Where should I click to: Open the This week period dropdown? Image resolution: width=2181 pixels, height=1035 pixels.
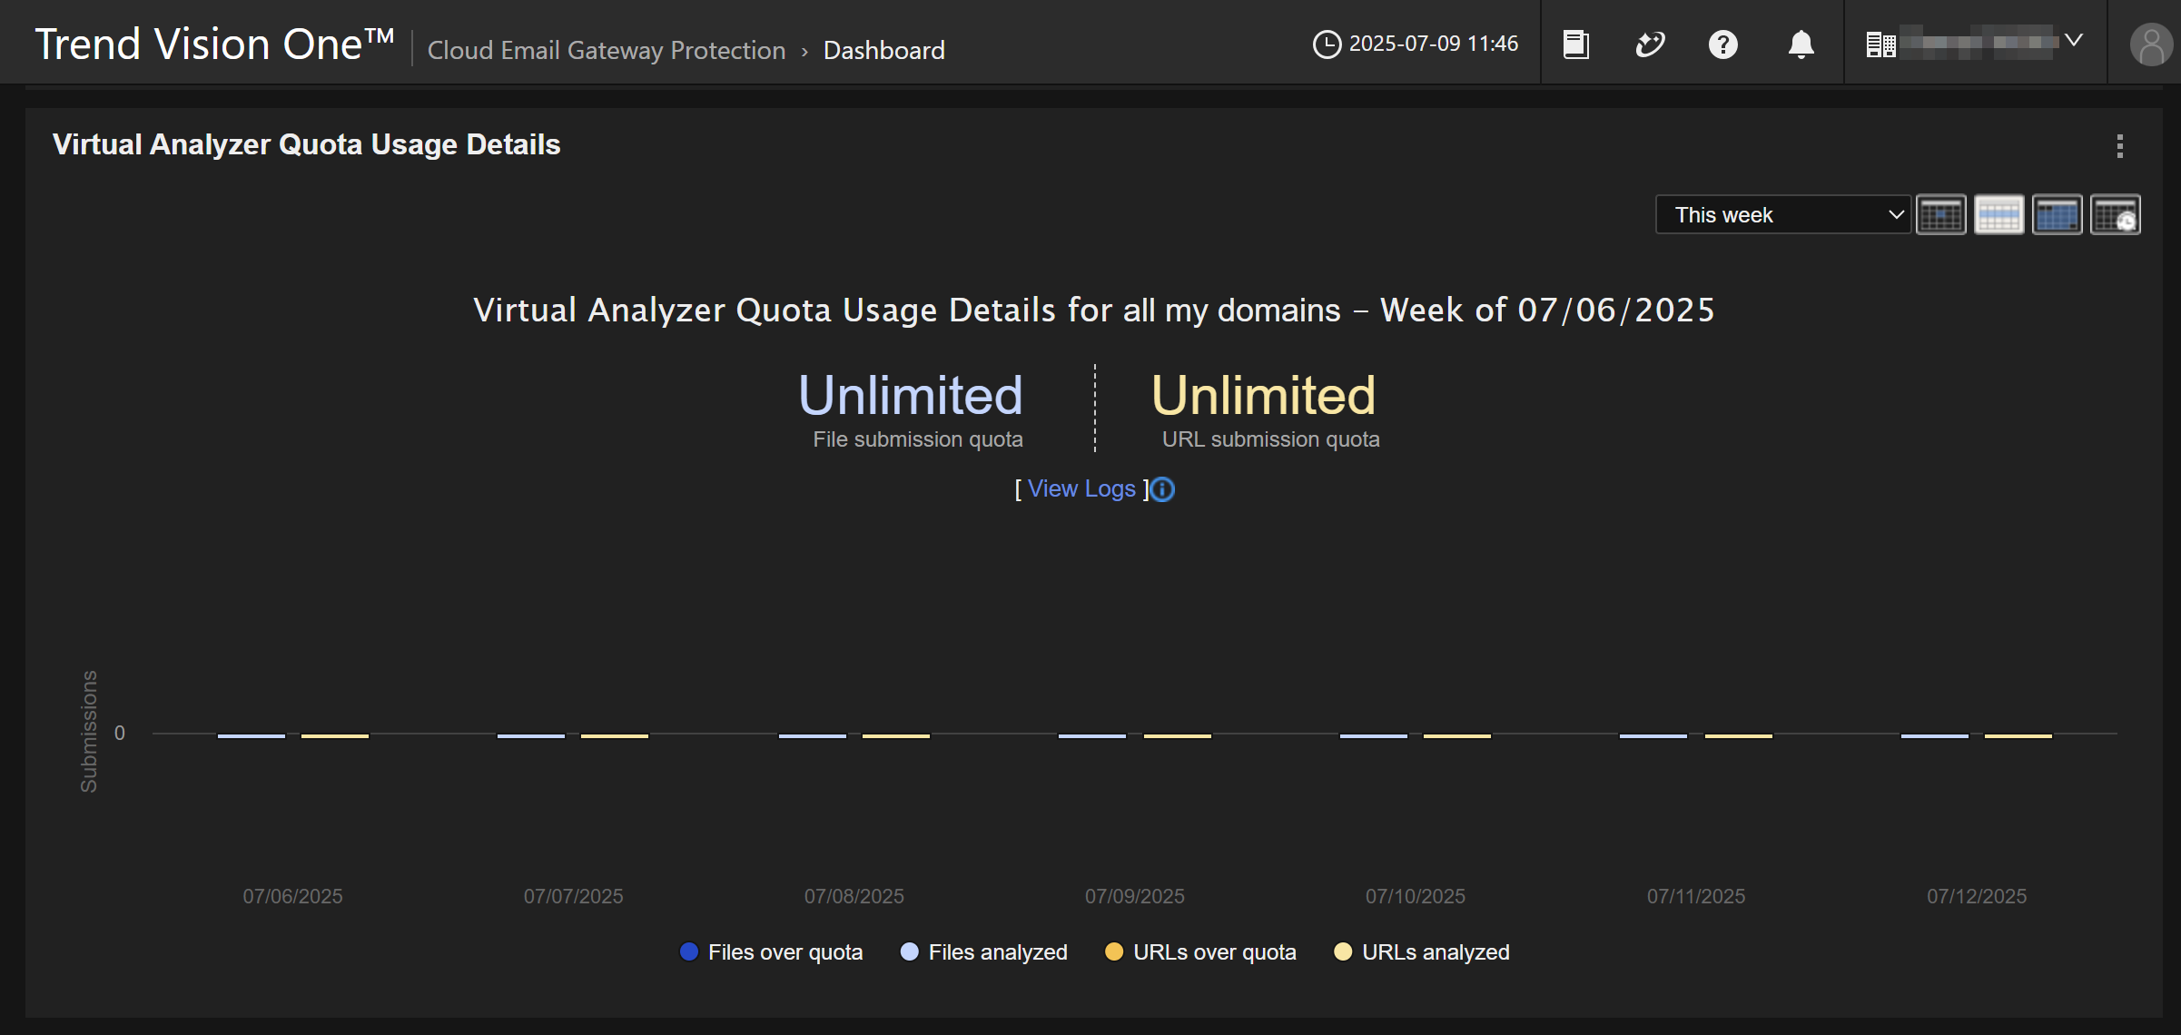1782,215
